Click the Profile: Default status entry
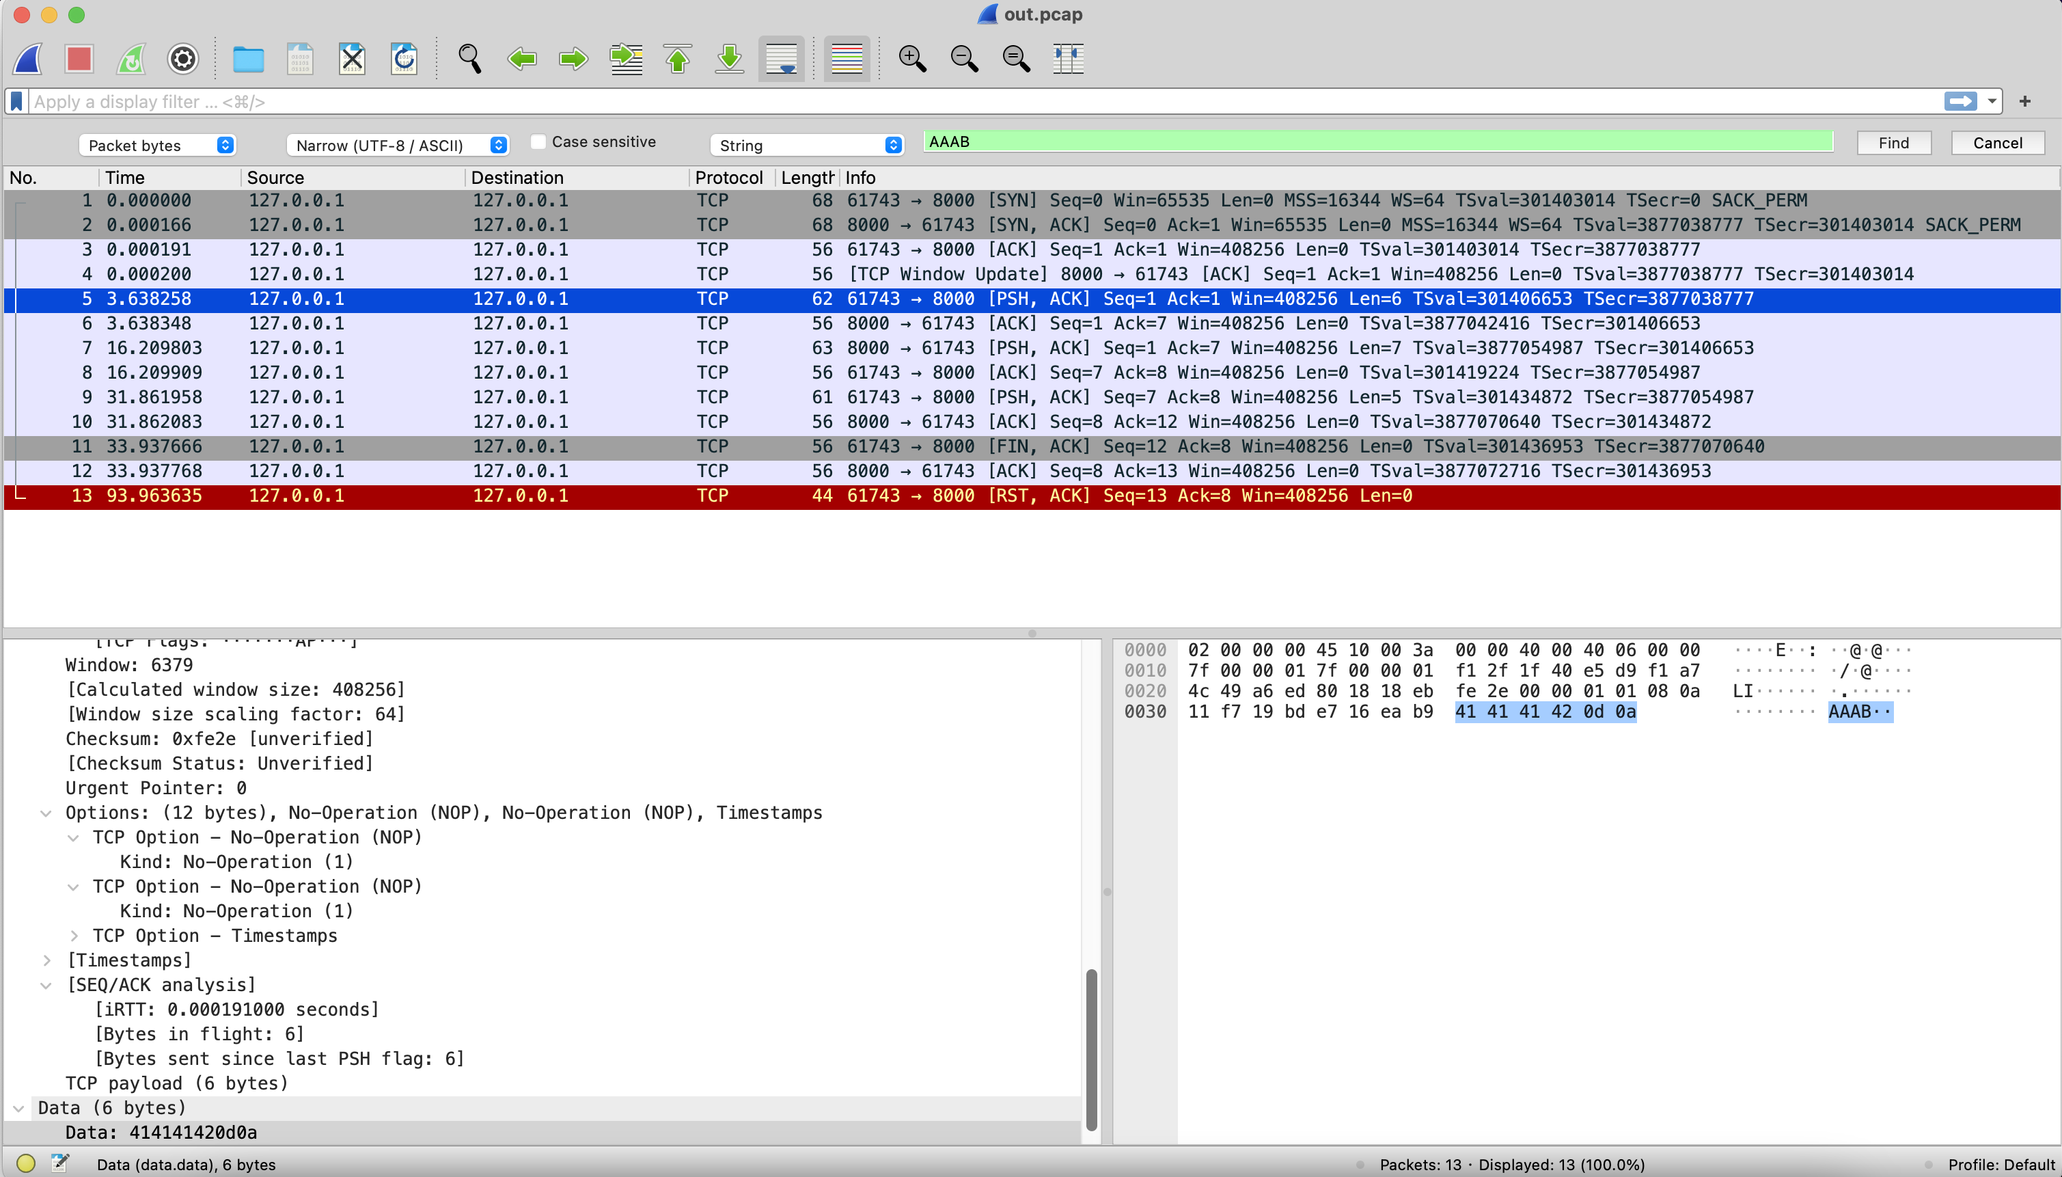This screenshot has height=1177, width=2062. (x=2001, y=1164)
